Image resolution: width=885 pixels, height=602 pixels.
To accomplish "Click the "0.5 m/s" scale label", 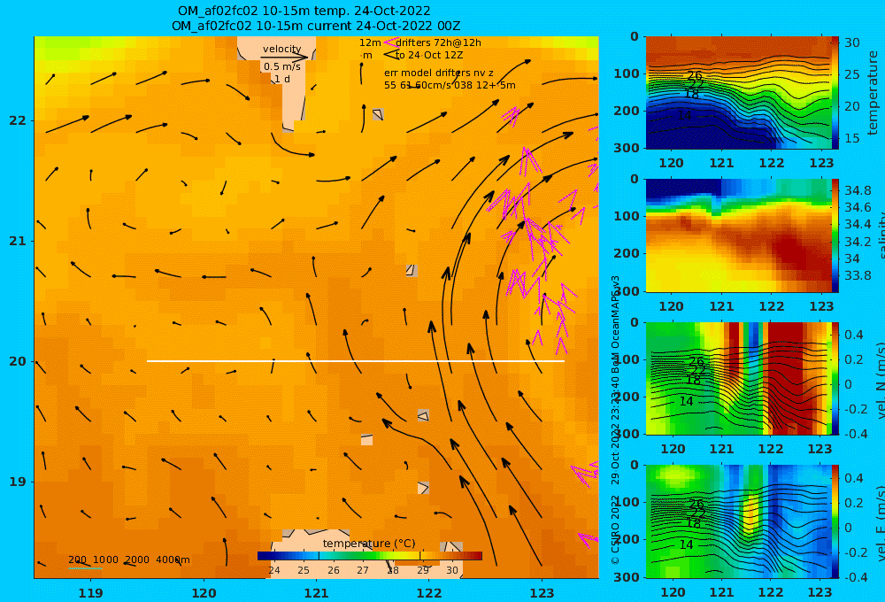I will (x=282, y=66).
